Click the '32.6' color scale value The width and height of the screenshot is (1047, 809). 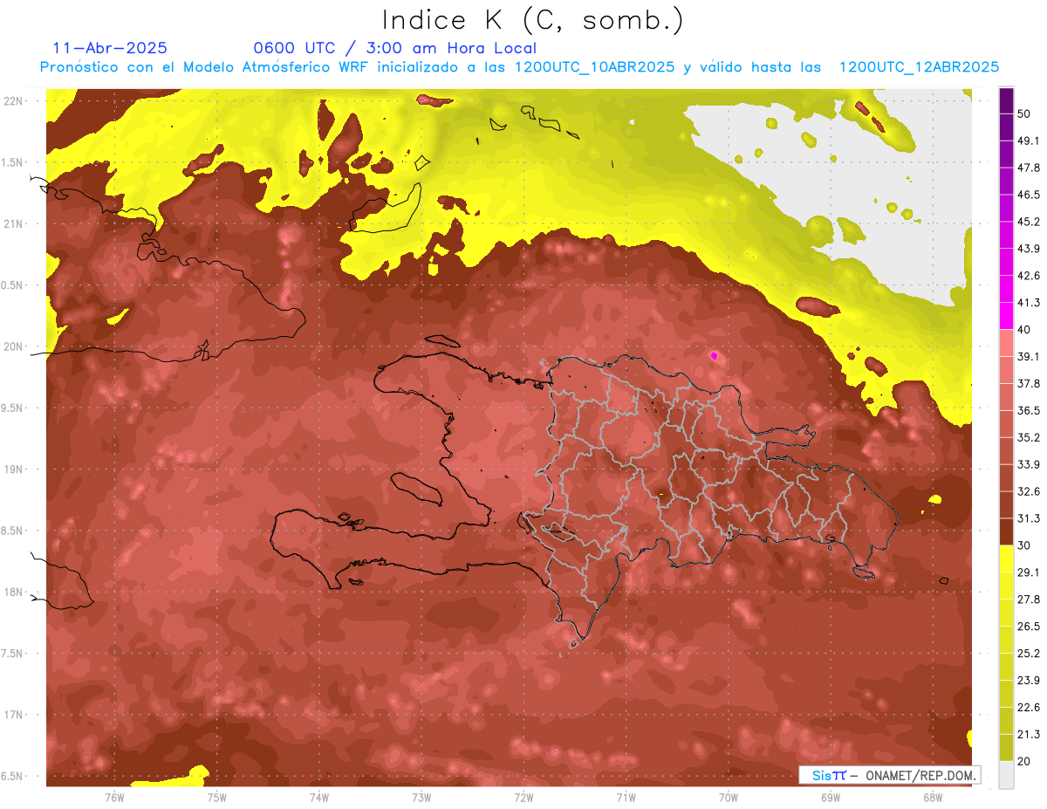1029,491
